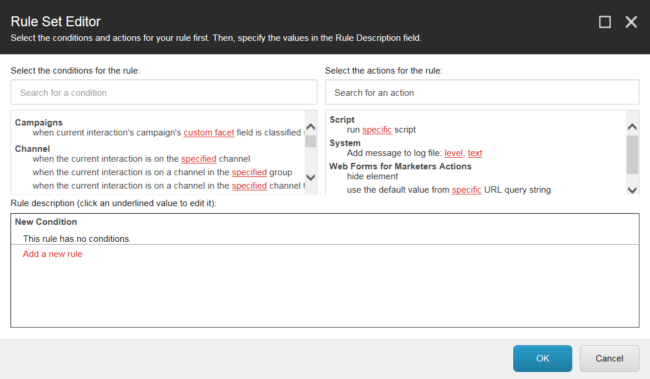Screen dimensions: 650x379
Task: Cancel the Rule Set Editor
Action: coord(610,359)
